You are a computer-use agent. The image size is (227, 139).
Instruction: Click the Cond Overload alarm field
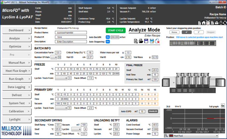(x=155, y=125)
